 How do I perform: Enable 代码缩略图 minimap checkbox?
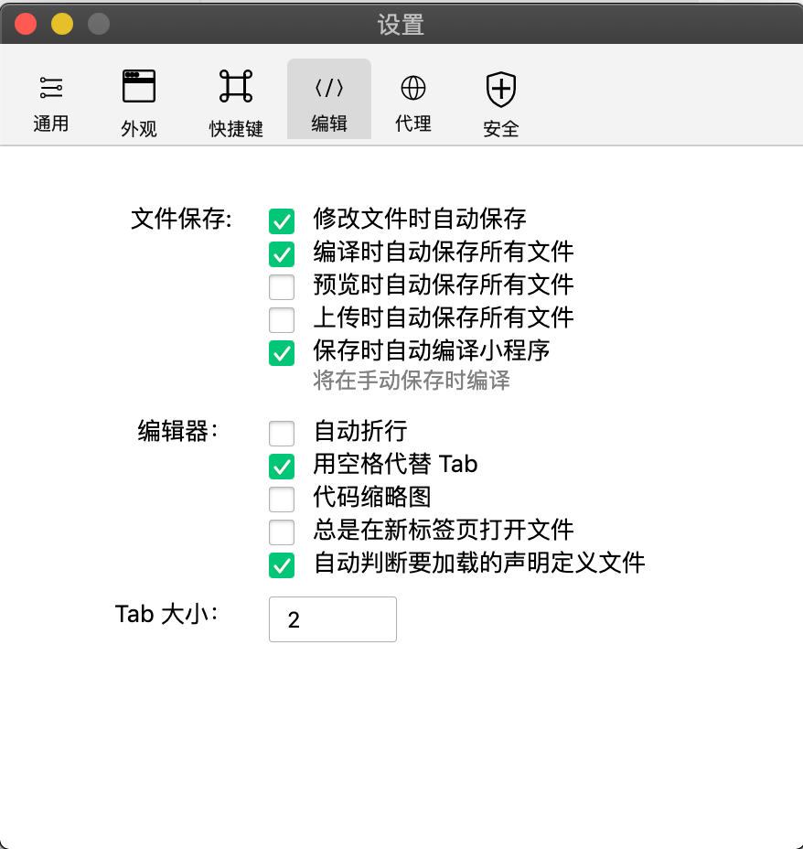(282, 500)
